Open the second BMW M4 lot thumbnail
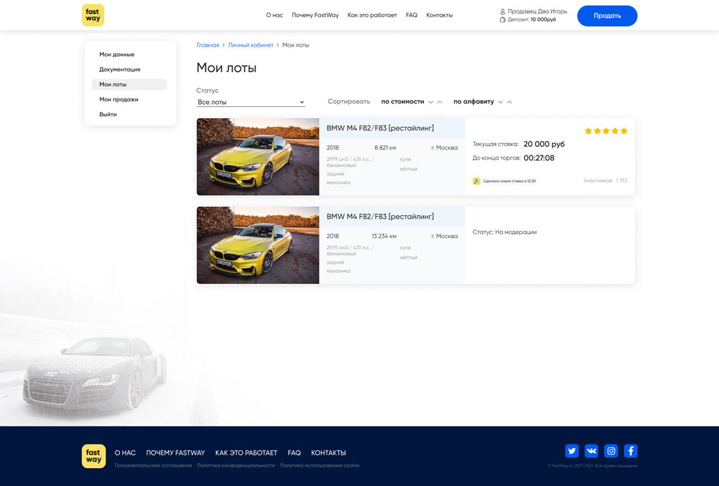Image resolution: width=719 pixels, height=486 pixels. point(257,245)
